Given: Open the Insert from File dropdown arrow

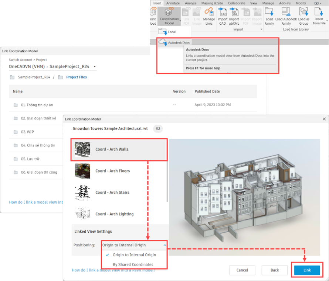Looking at the screenshot, I should (x=327, y=21).
